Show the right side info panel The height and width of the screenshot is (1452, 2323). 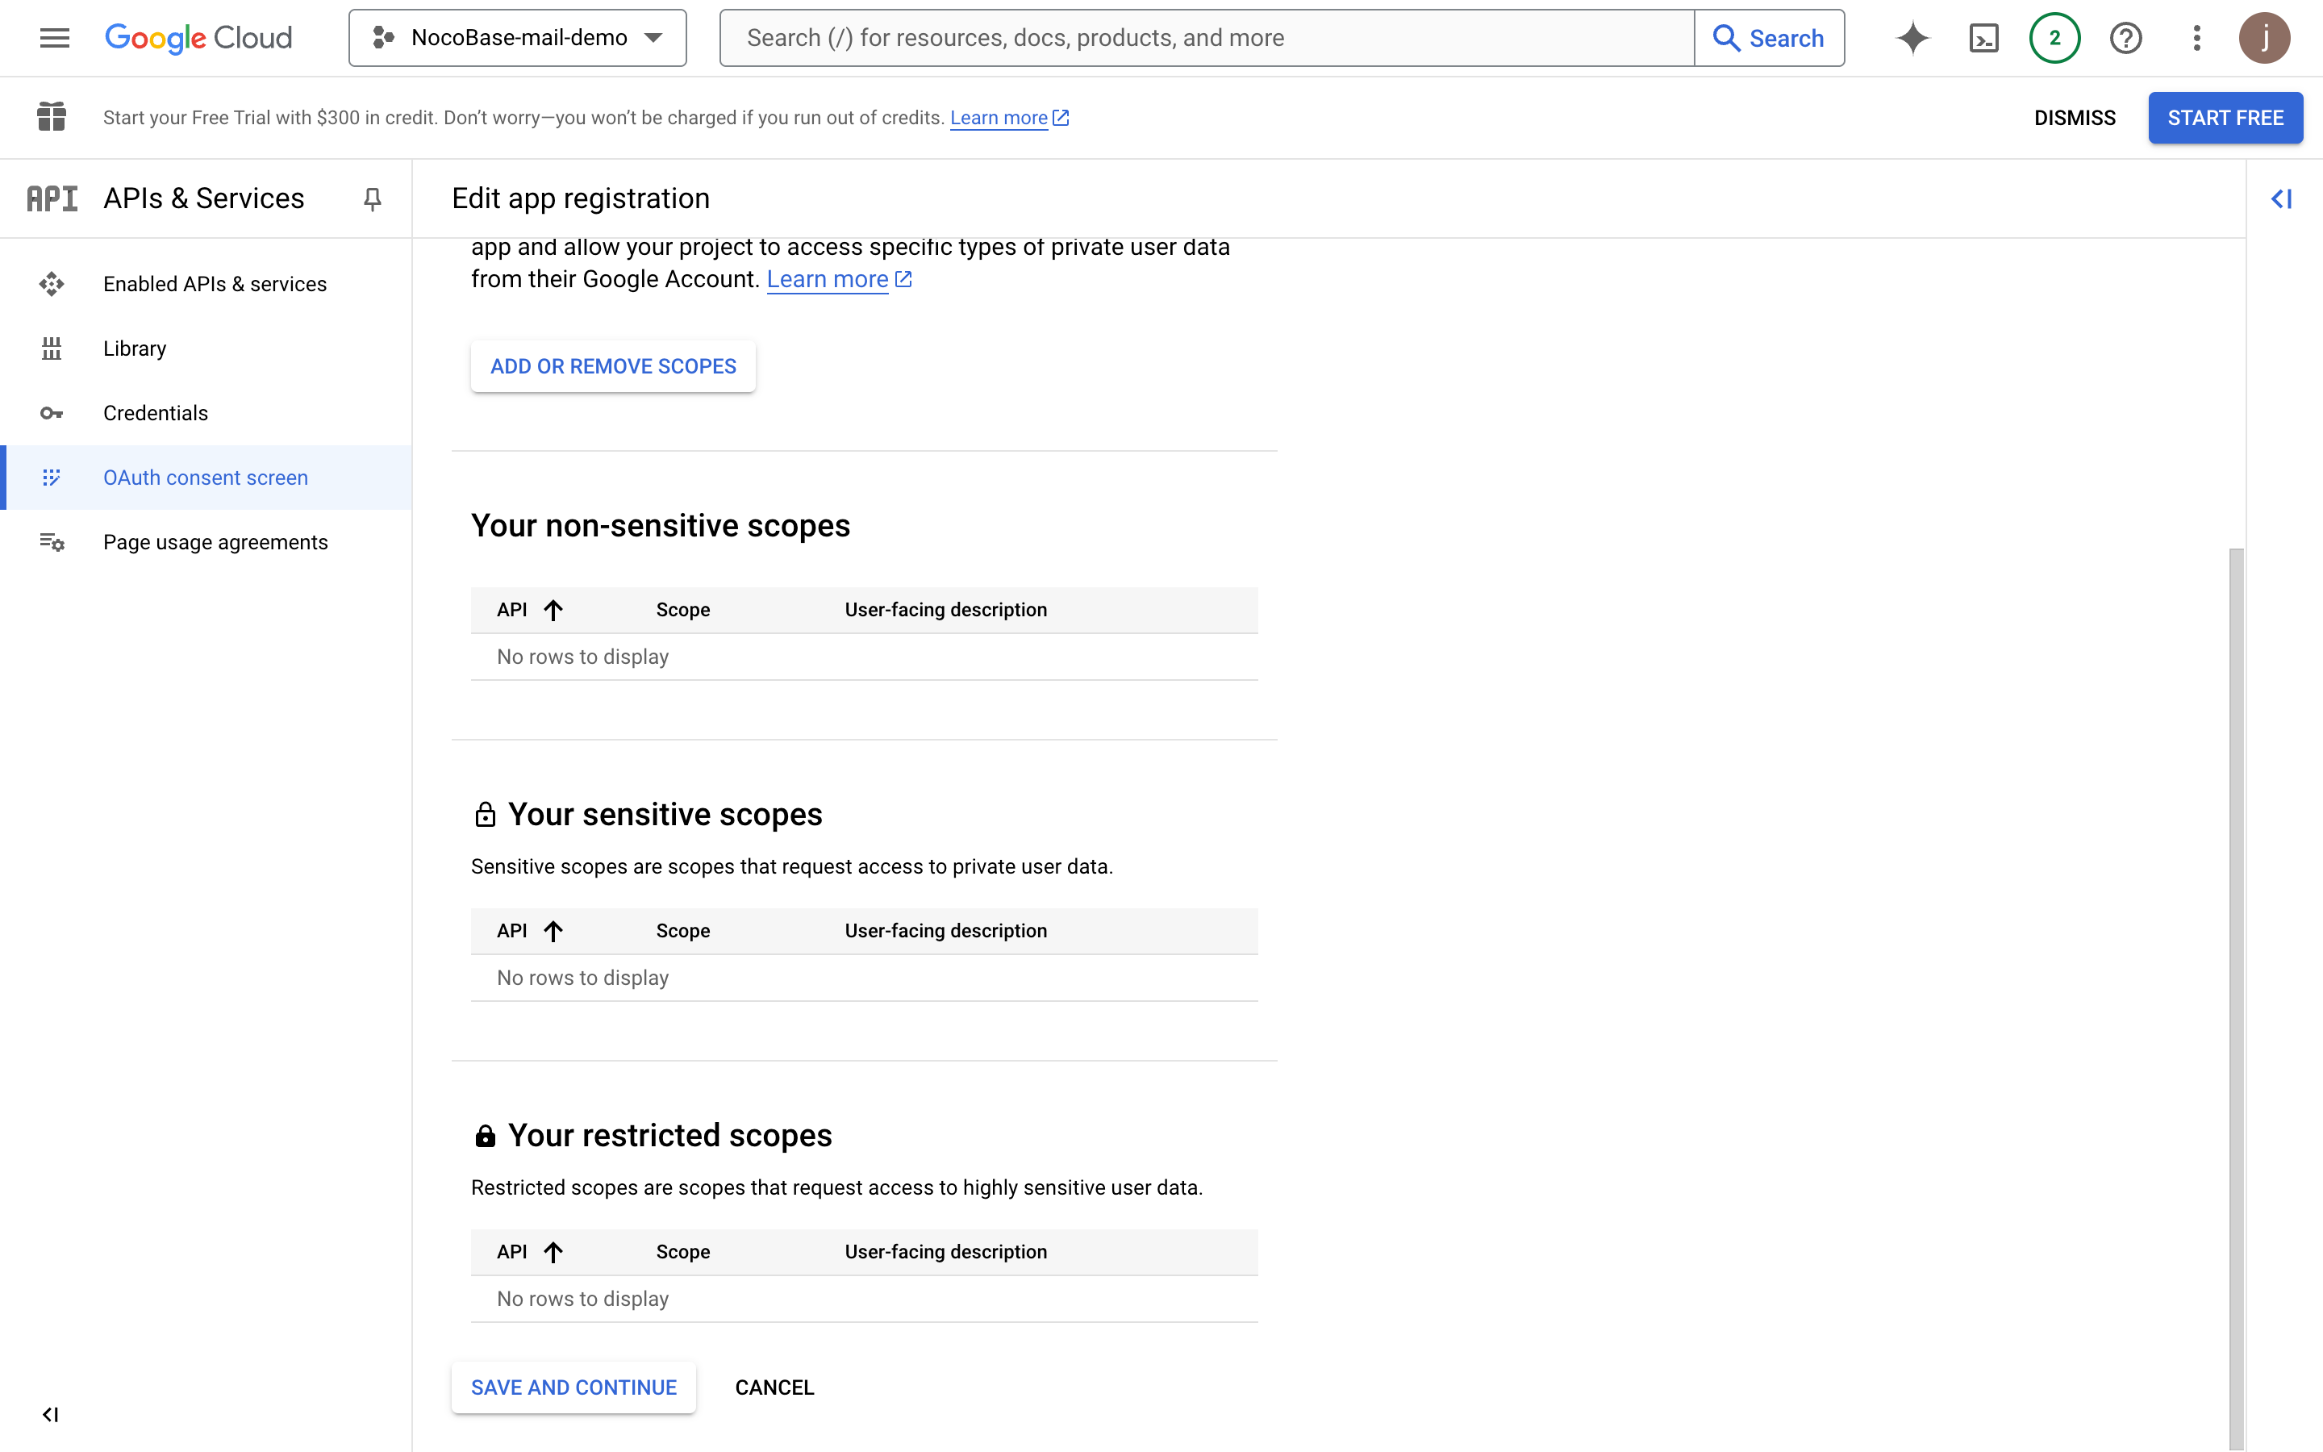pos(2282,198)
